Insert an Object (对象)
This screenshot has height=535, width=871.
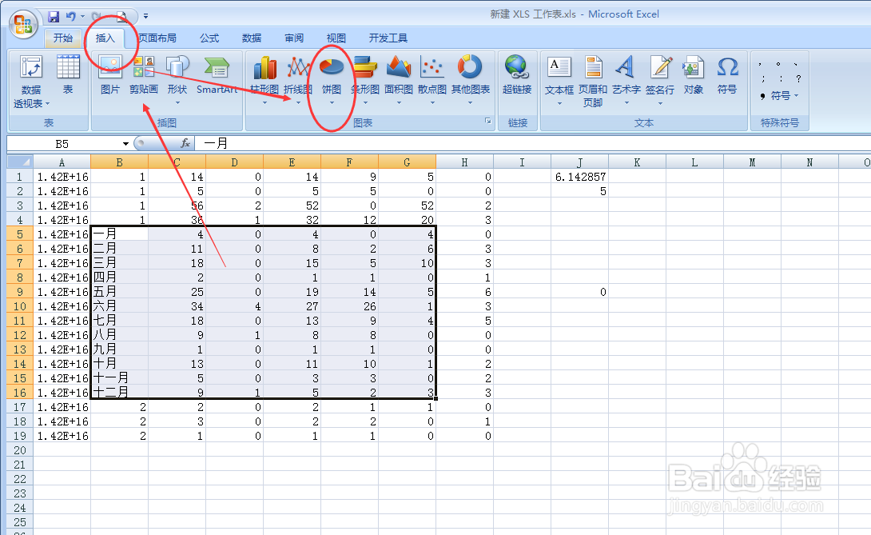[x=694, y=75]
